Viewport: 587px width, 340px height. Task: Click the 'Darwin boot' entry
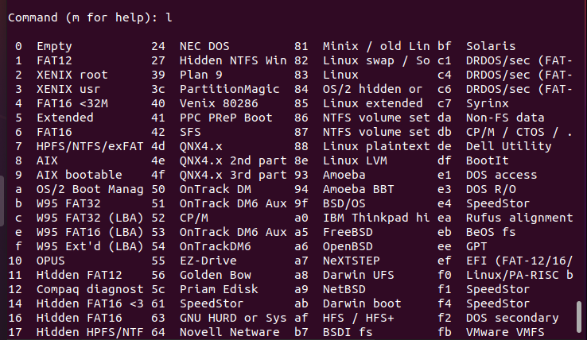362,303
